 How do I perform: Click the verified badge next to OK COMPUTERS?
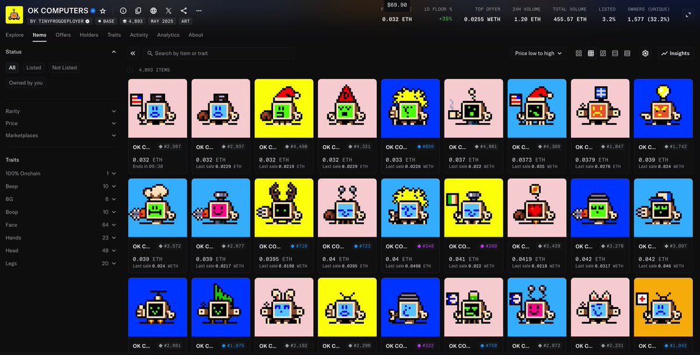[x=93, y=11]
